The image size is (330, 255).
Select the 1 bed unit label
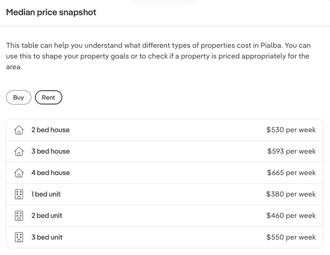coord(46,194)
